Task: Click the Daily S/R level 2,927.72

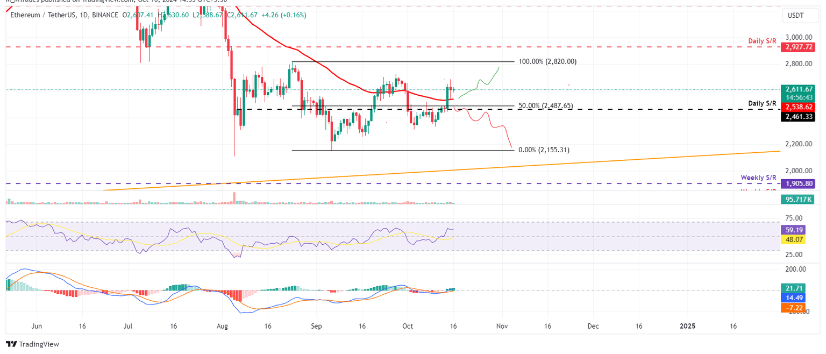Action: 798,47
